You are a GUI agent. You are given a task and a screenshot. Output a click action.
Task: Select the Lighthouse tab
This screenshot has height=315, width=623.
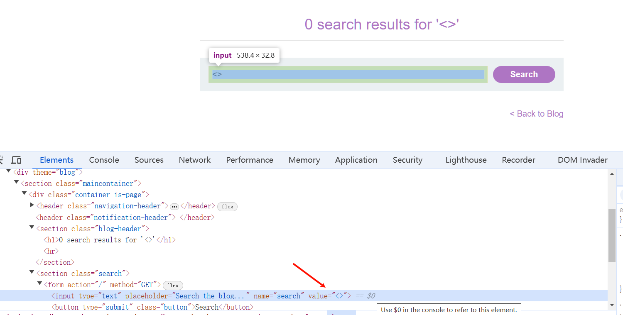pyautogui.click(x=466, y=160)
